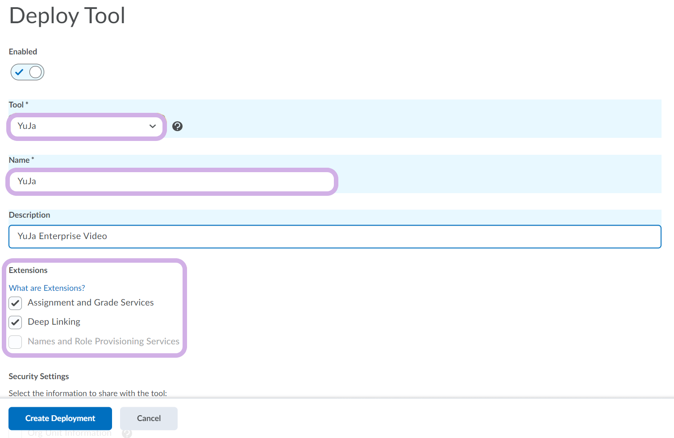Cancel the tool deployment
674x438 pixels.
tap(149, 418)
